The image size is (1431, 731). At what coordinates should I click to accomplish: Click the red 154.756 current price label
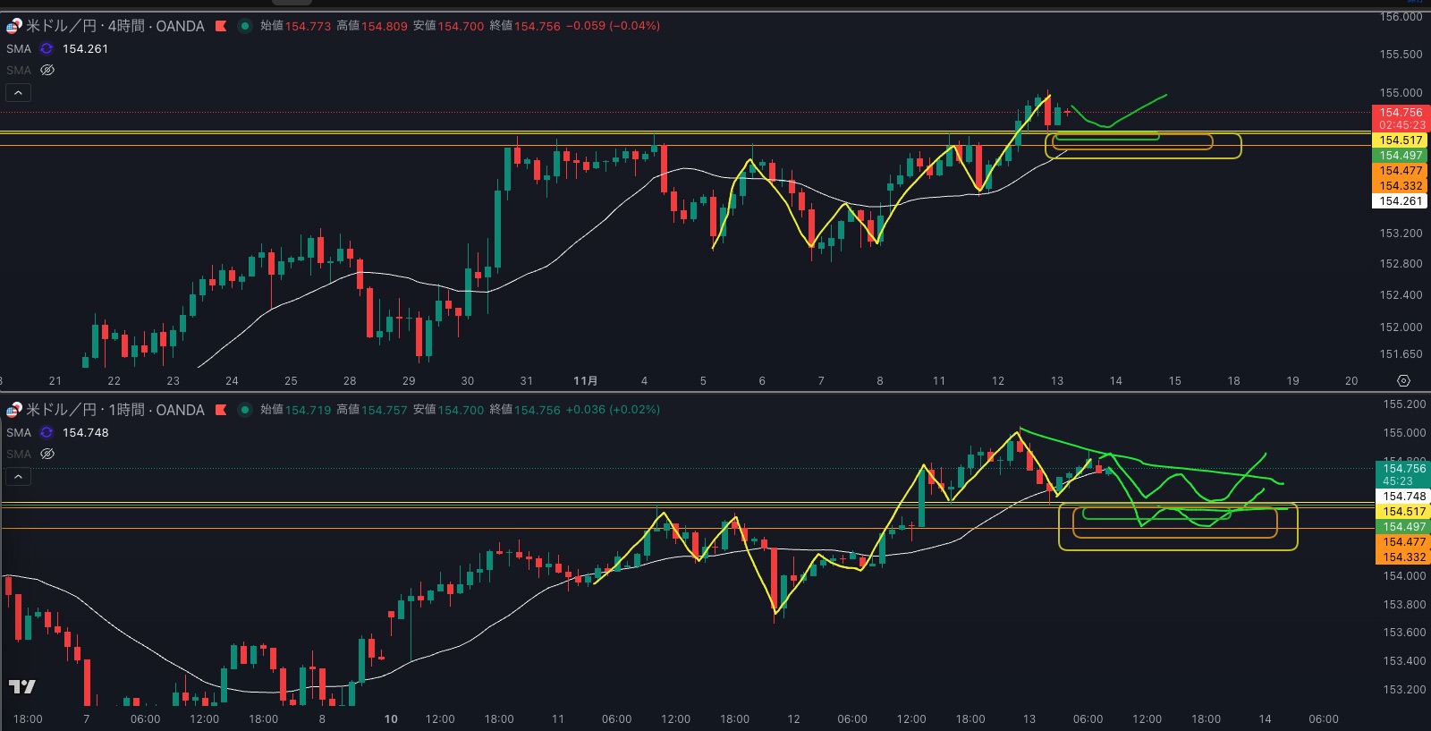pyautogui.click(x=1401, y=114)
